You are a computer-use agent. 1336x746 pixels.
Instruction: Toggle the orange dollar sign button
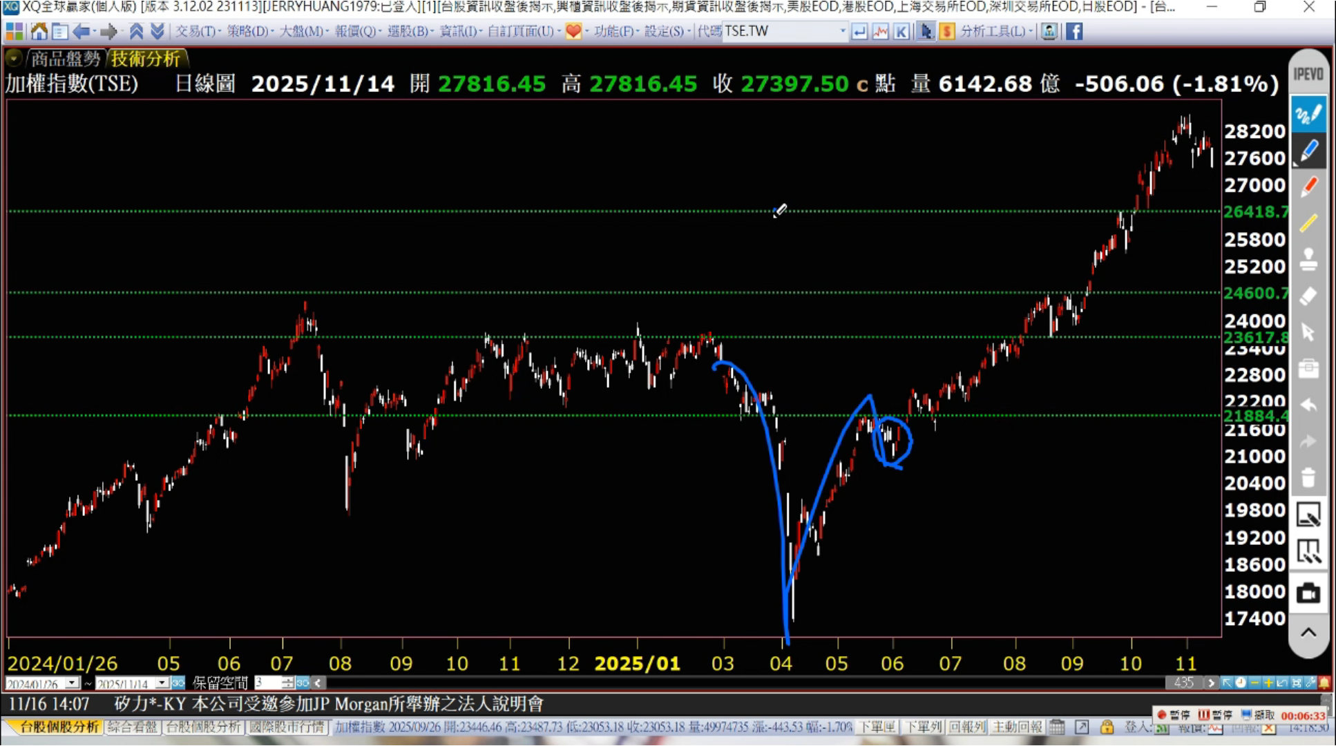pos(947,31)
